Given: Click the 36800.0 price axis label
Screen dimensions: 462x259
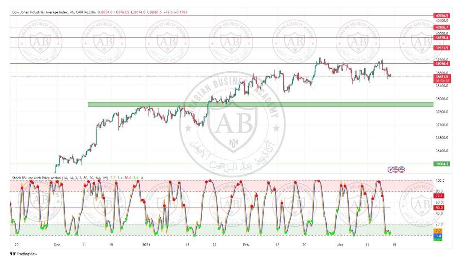Looking at the screenshot, I should coord(442,138).
